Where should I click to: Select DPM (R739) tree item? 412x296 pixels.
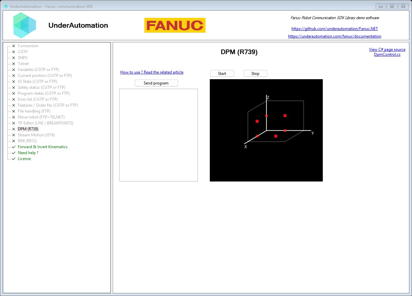click(x=28, y=129)
